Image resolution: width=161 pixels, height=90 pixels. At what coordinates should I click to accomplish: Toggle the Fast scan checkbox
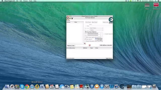(x=85, y=39)
